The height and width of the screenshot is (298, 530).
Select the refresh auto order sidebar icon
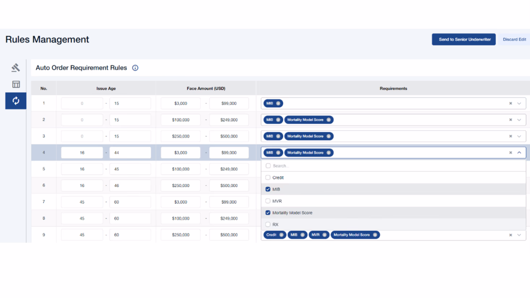16,101
